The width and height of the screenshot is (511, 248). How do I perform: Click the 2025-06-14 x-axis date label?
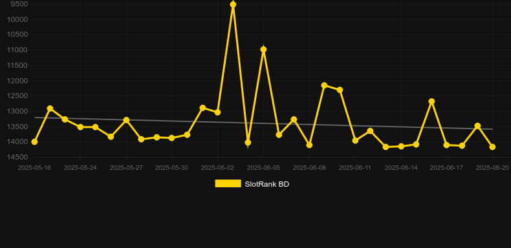pos(401,168)
